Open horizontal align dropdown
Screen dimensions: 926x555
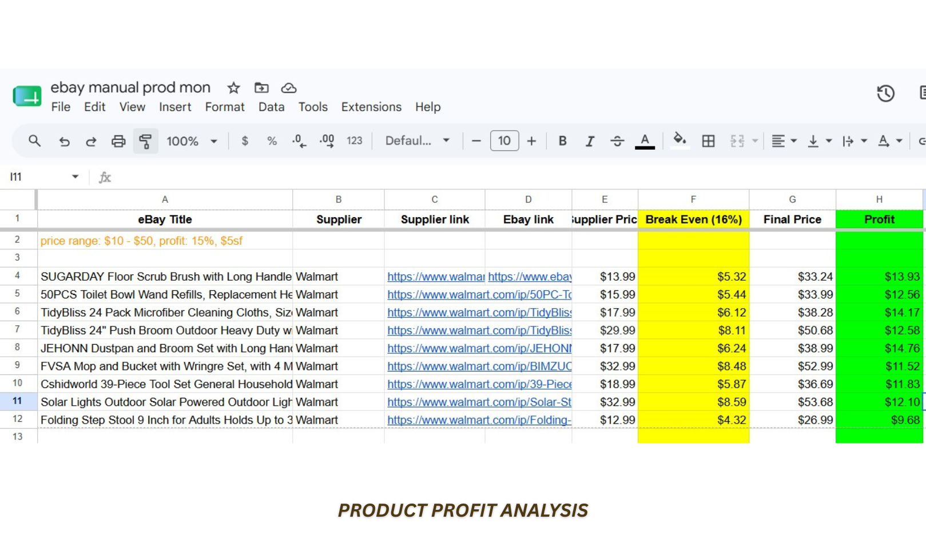tap(784, 141)
